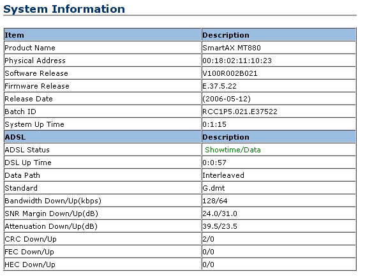Select the Firmware Release value E.37.5.22
372x276 pixels.
pyautogui.click(x=219, y=86)
